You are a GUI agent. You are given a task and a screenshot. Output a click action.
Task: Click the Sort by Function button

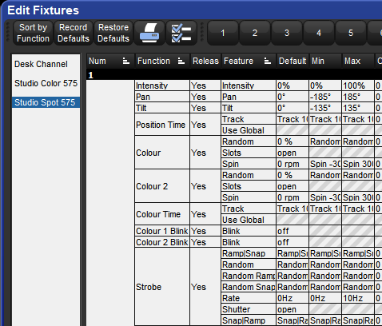coord(33,33)
